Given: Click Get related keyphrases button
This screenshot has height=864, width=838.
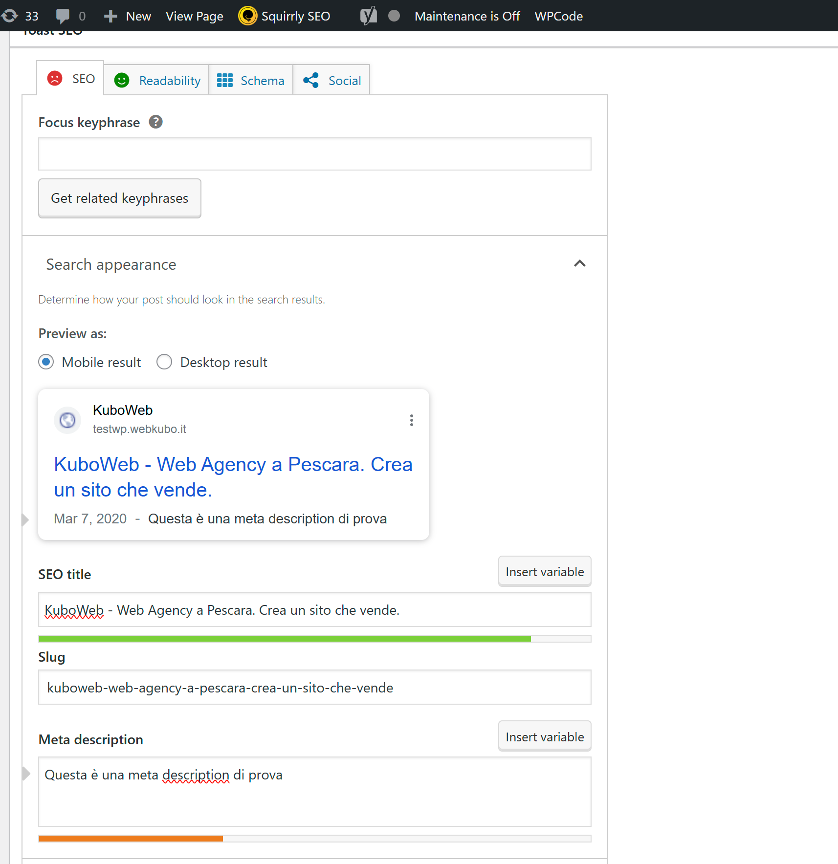Looking at the screenshot, I should [119, 198].
